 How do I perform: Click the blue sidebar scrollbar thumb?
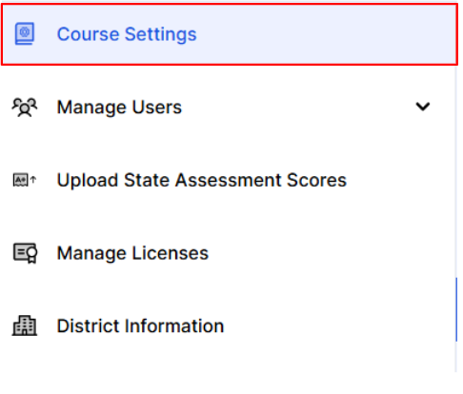456,309
